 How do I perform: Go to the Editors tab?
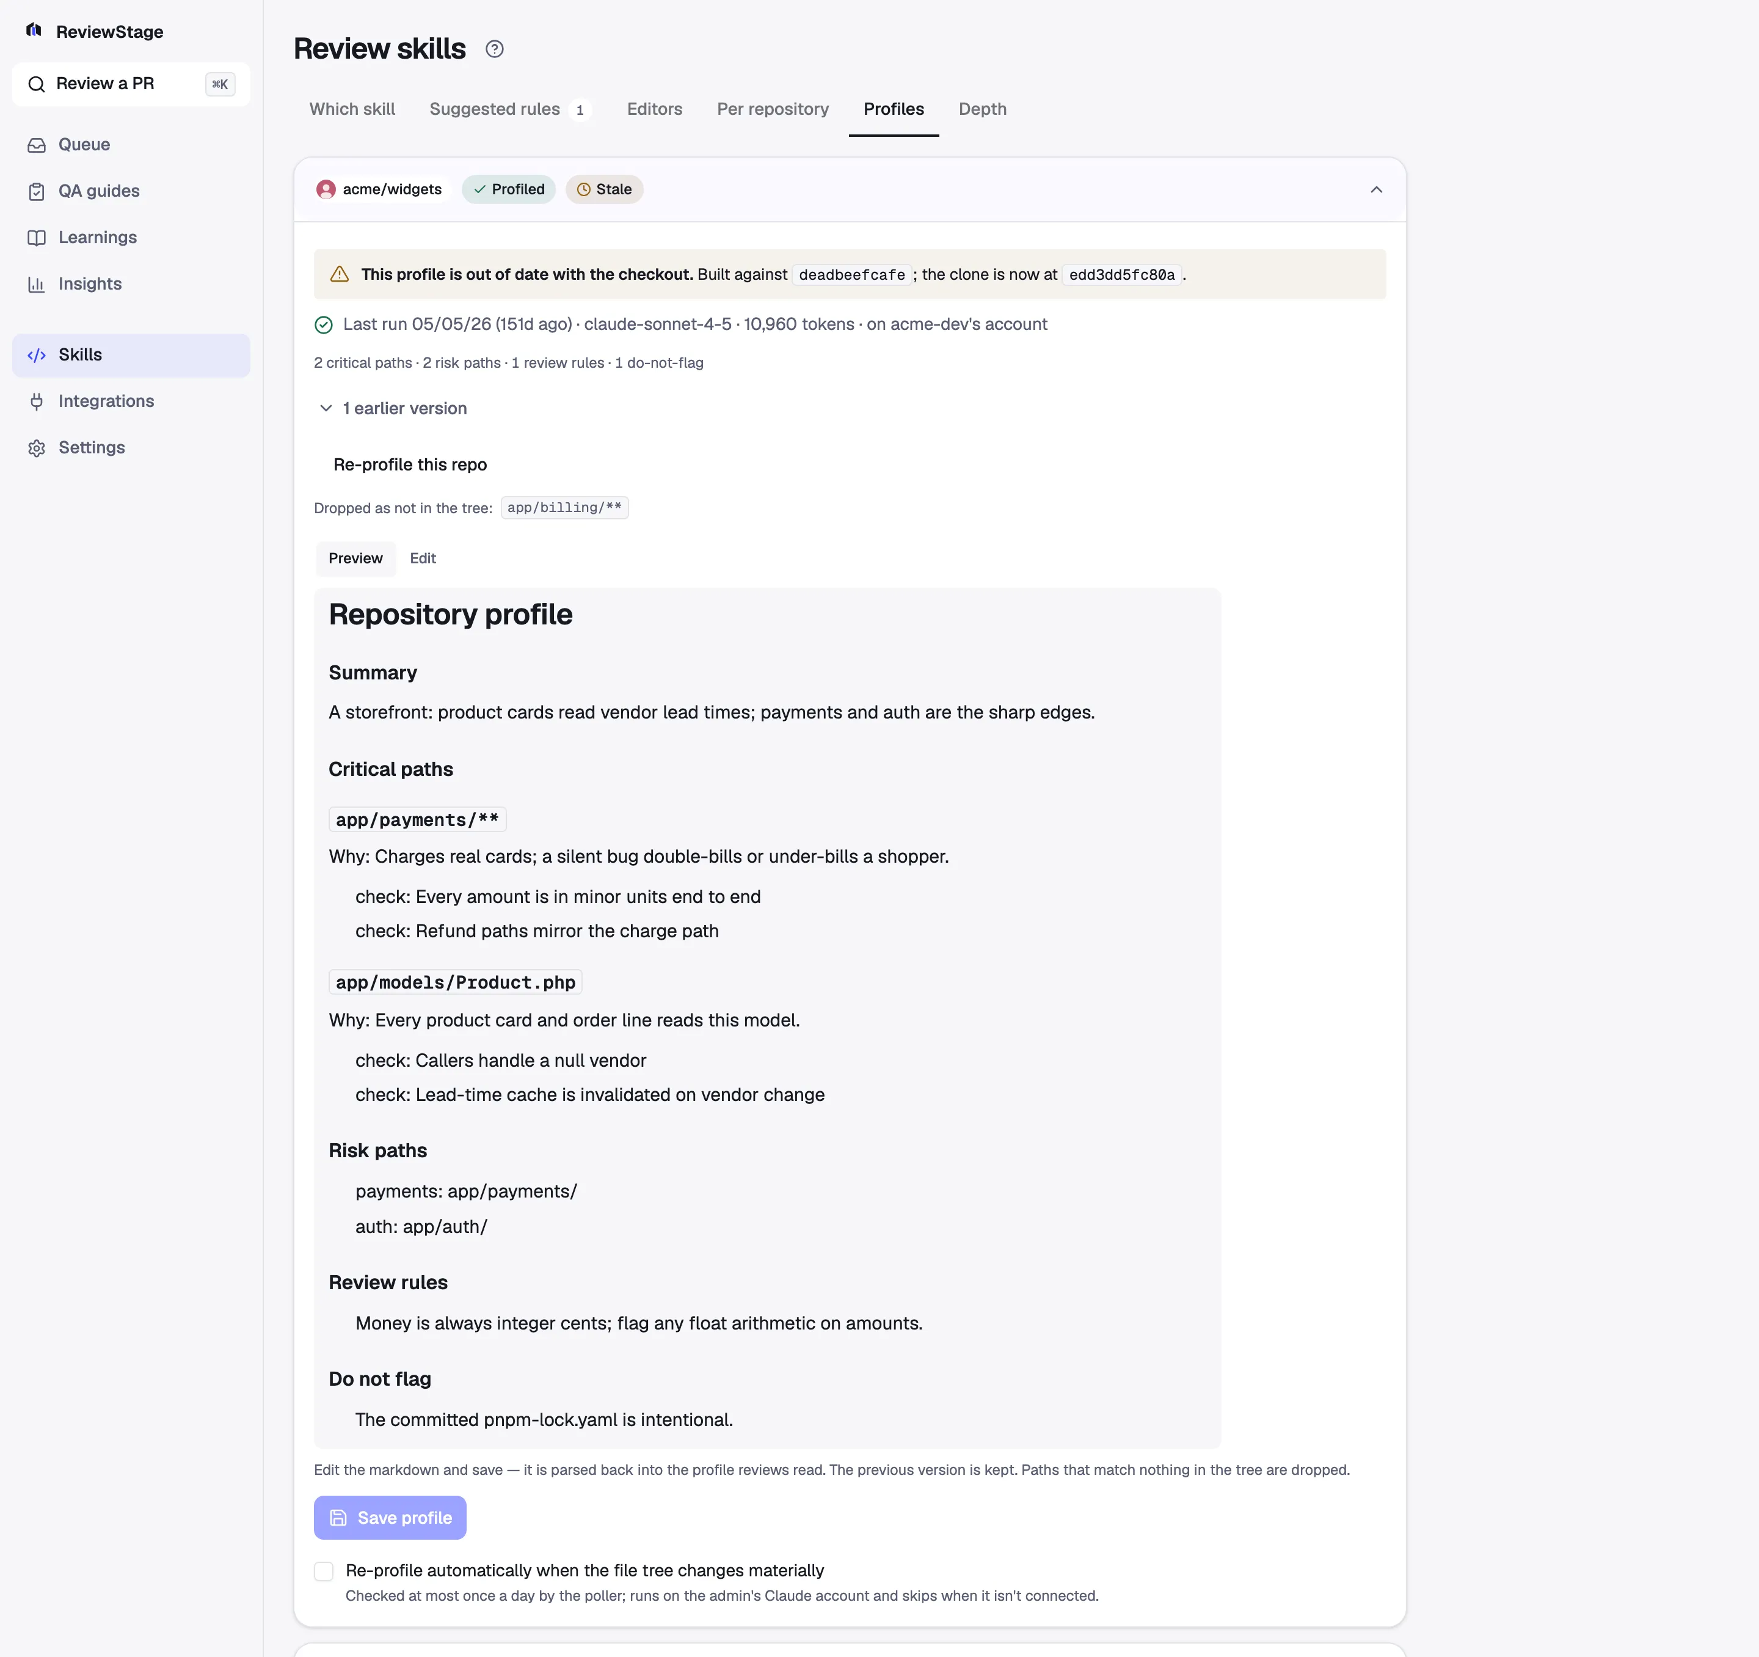tap(655, 109)
